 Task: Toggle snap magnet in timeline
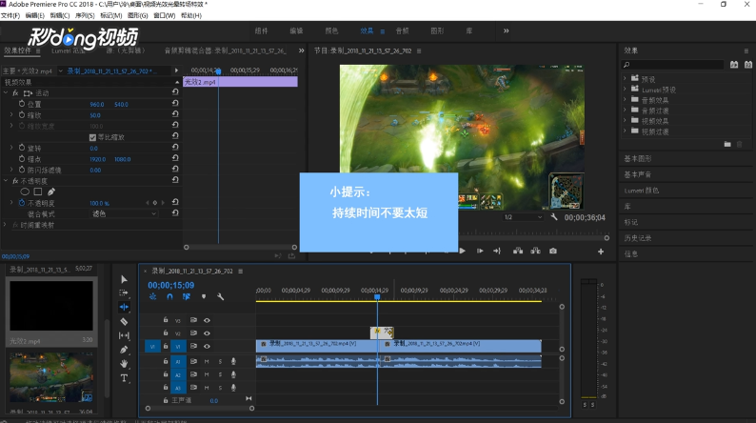pyautogui.click(x=169, y=296)
